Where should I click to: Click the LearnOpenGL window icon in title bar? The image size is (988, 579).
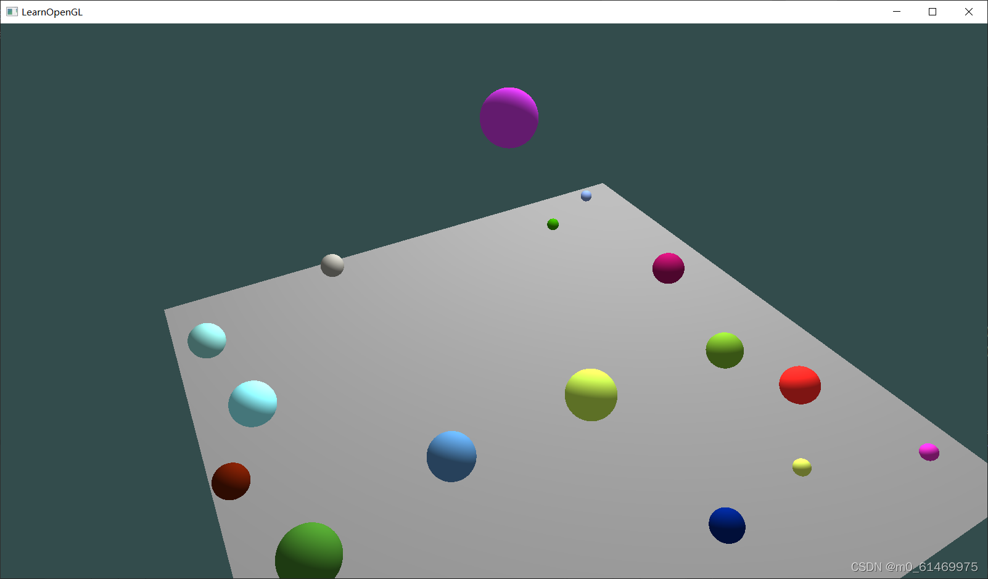(x=12, y=12)
